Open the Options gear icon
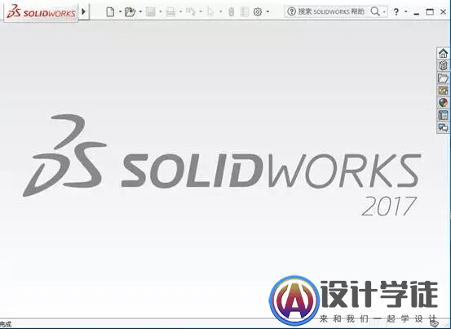 point(258,11)
